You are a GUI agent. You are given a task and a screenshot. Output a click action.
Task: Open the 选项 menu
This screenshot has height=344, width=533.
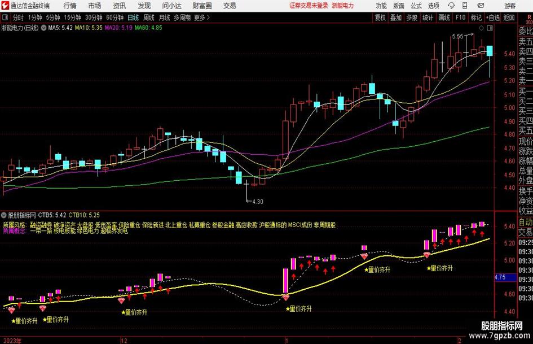point(433,6)
